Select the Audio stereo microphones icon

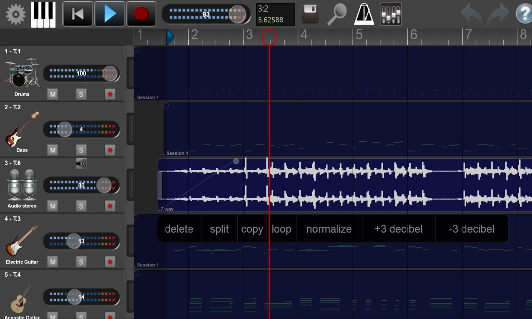(x=22, y=184)
